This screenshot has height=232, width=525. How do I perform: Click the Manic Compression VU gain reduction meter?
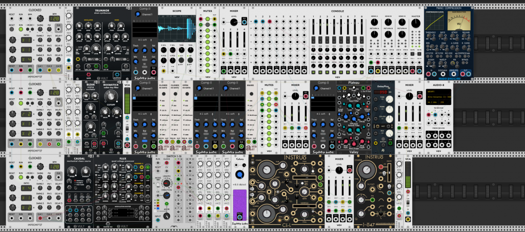(459, 22)
